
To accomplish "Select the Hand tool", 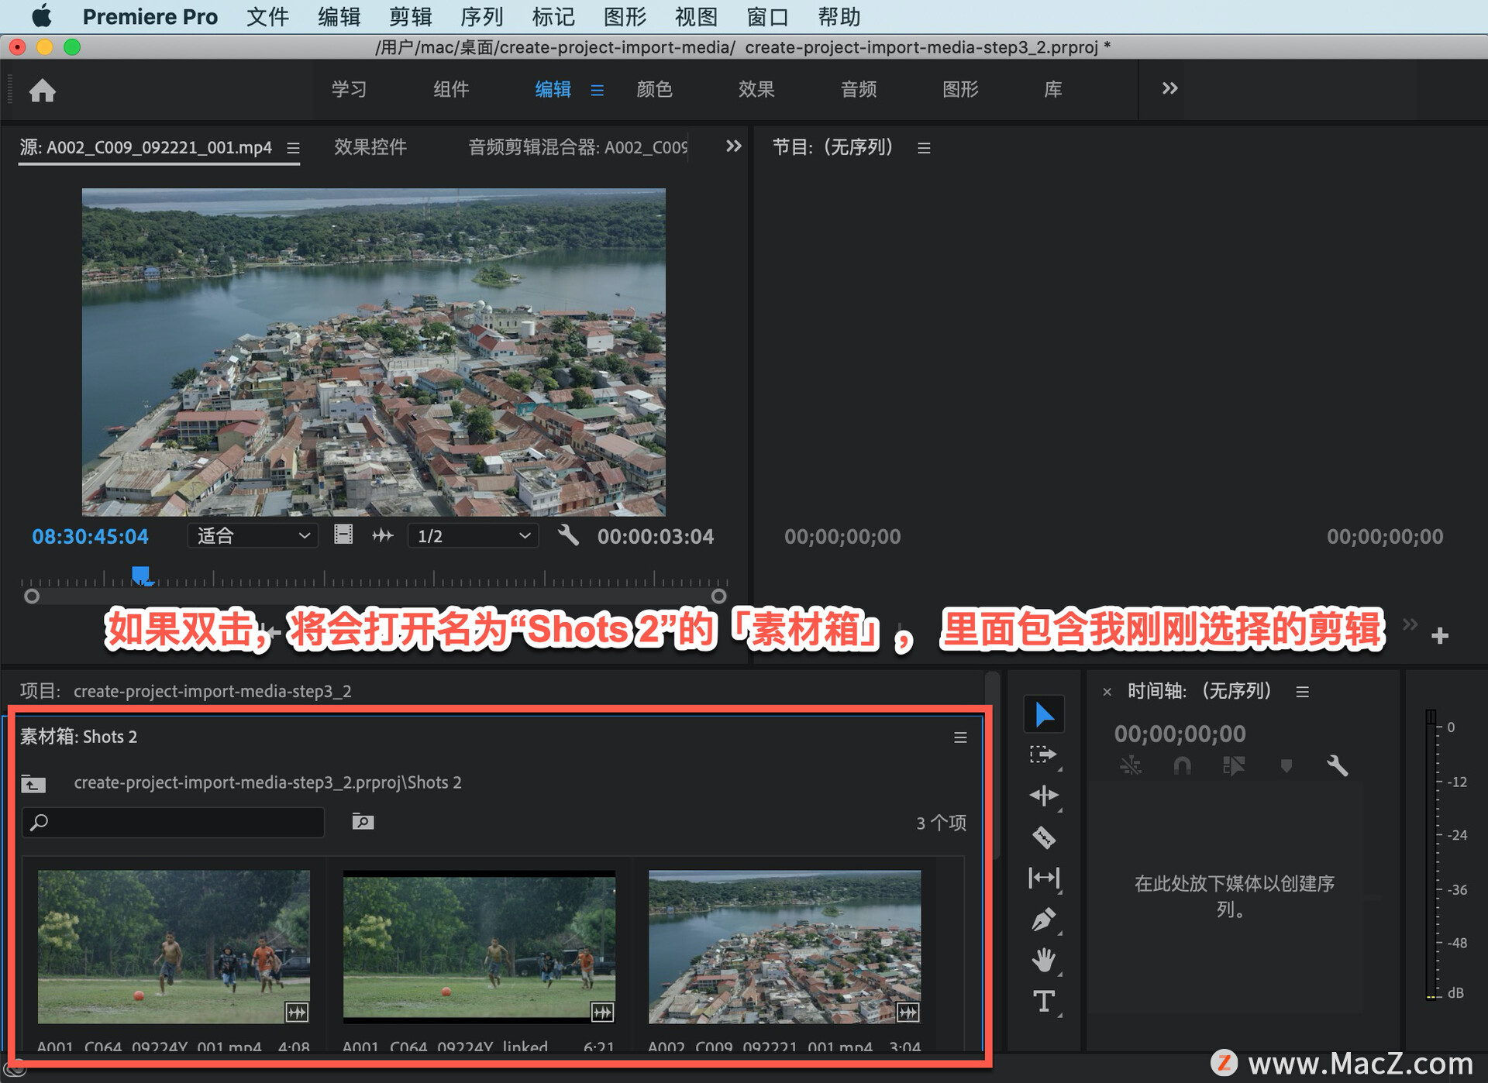I will 1043,961.
